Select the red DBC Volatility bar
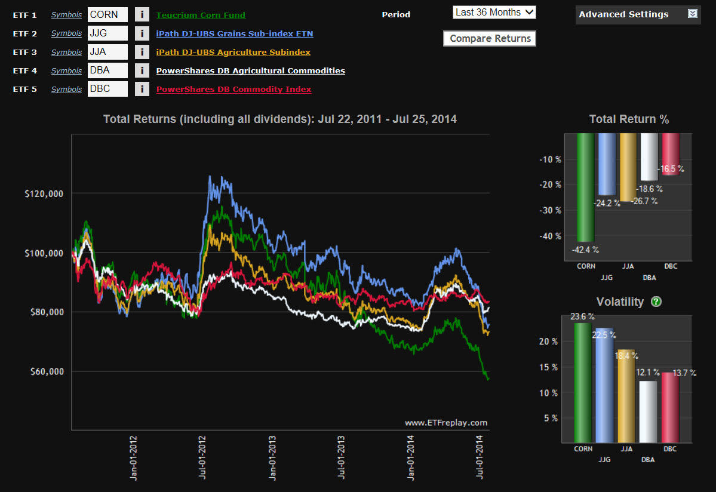The image size is (716, 492). pyautogui.click(x=671, y=411)
